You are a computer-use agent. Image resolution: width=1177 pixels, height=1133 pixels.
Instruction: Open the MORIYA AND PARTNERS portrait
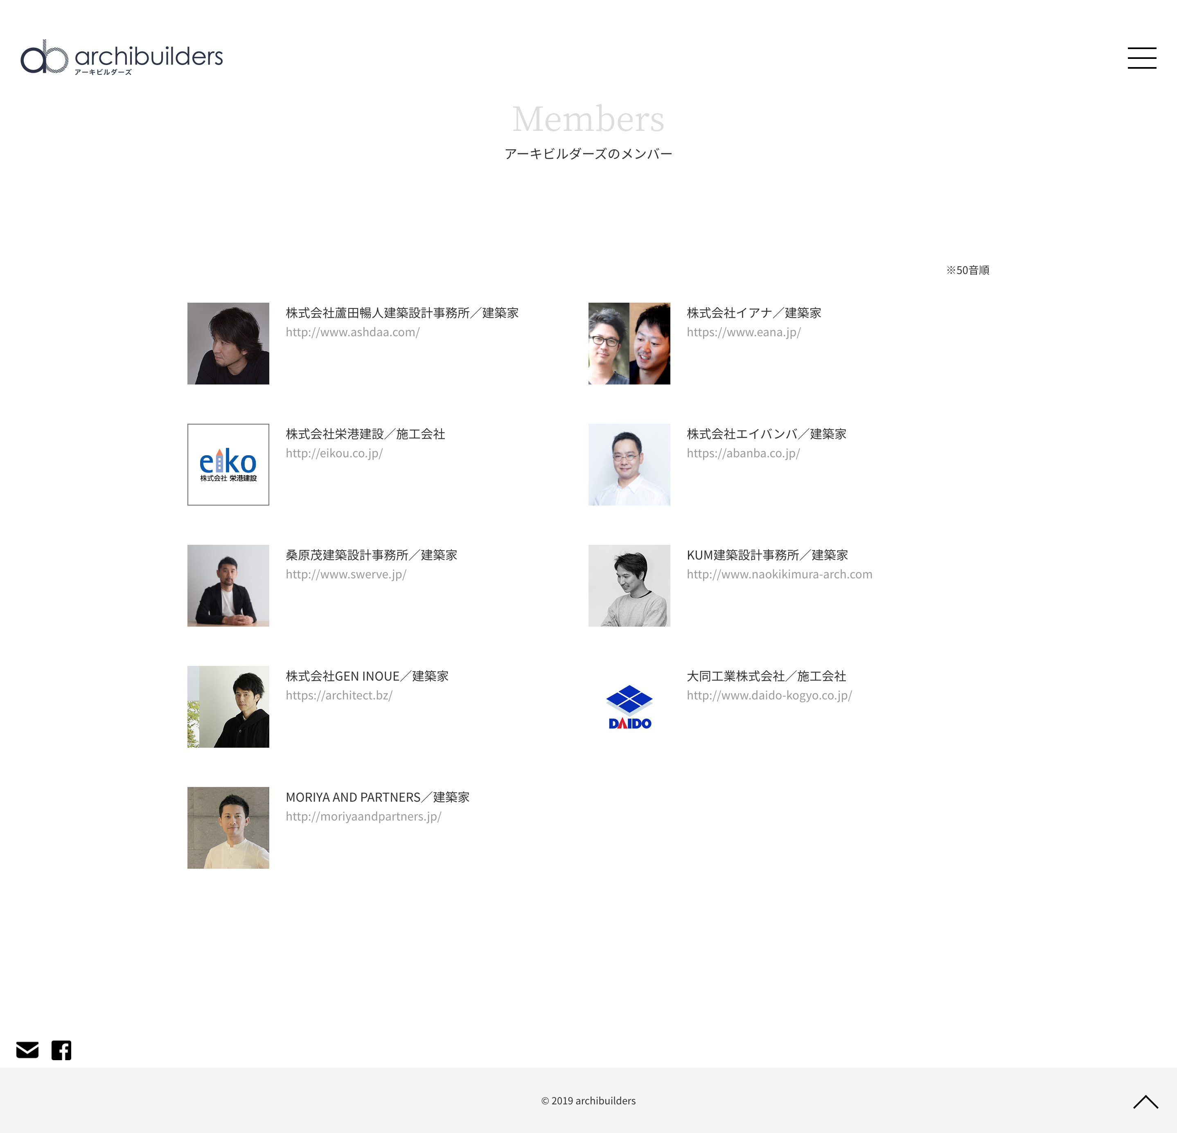click(228, 827)
